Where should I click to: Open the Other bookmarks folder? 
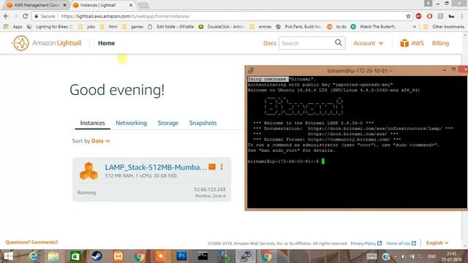[444, 26]
